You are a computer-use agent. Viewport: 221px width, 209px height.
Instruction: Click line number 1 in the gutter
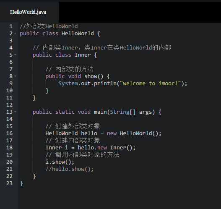pos(11,26)
